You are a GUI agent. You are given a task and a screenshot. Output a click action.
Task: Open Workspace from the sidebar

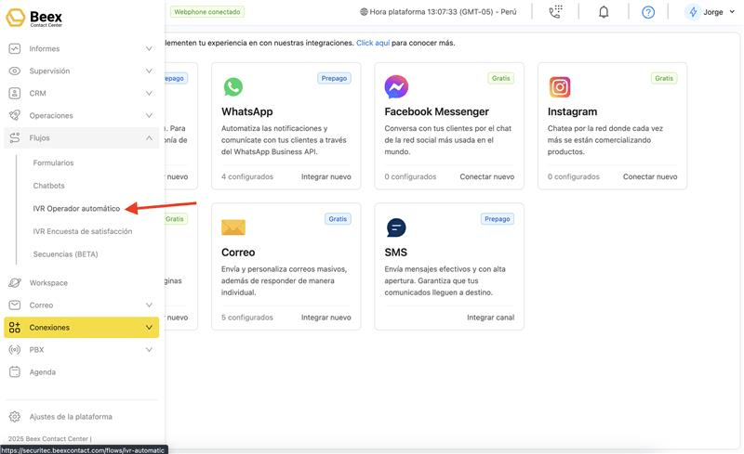click(x=48, y=282)
